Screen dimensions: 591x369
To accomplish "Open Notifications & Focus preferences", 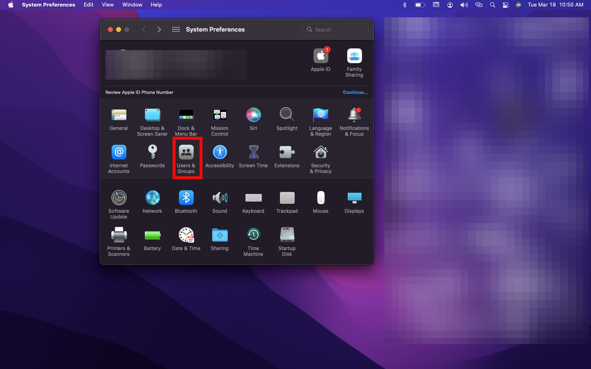I will point(354,122).
